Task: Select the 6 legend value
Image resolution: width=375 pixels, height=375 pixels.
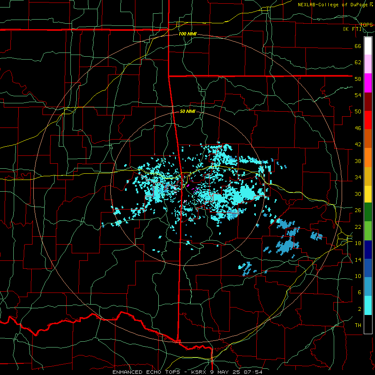Action: [x=359, y=292]
